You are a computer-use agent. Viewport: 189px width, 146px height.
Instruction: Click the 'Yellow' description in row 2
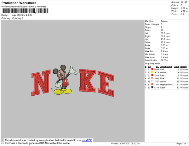point(163,72)
